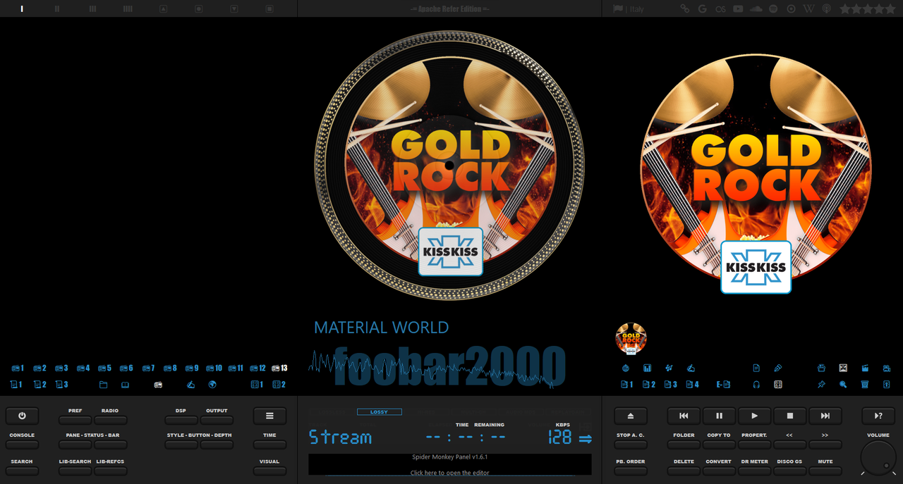Give a five-star rating with last star

pos(890,8)
